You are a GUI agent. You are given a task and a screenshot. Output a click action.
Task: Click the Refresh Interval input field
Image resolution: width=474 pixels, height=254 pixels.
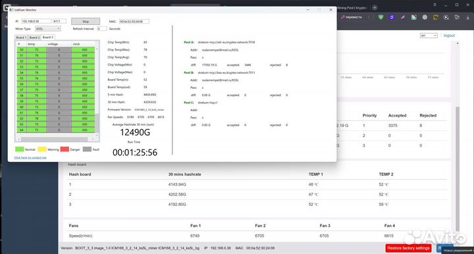coord(101,29)
